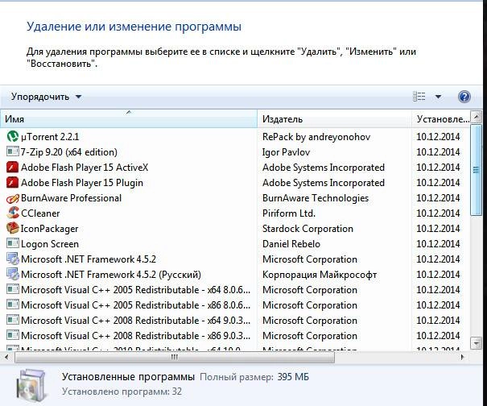Click the vertical scrollbar up arrow
This screenshot has width=487, height=406.
tap(476, 117)
